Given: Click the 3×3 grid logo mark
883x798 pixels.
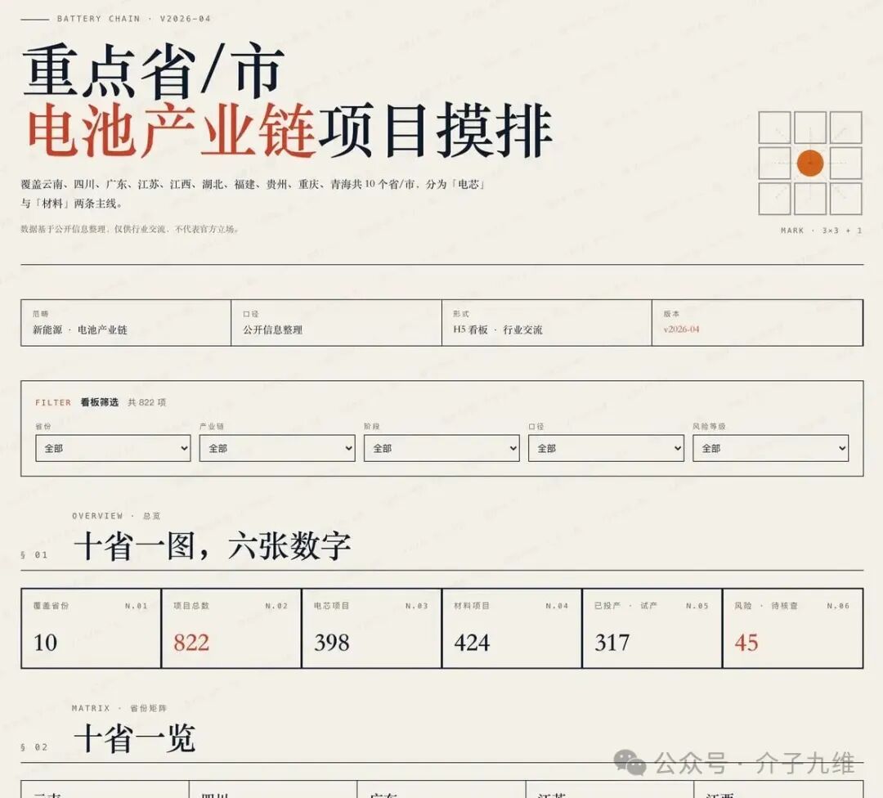Looking at the screenshot, I should [x=810, y=164].
